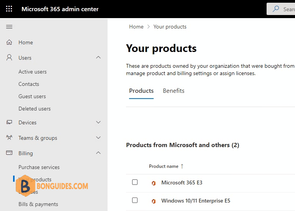Open the Microsoft 365 E3 product

(182, 183)
